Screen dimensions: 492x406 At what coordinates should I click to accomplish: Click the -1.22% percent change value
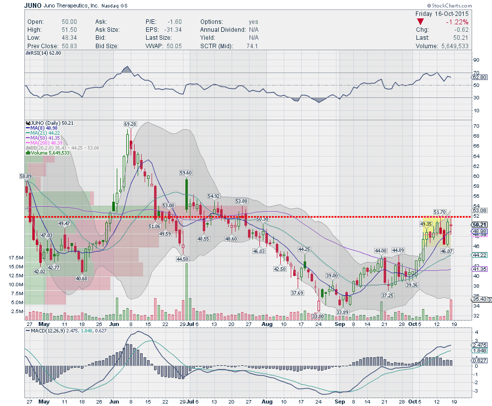(457, 22)
